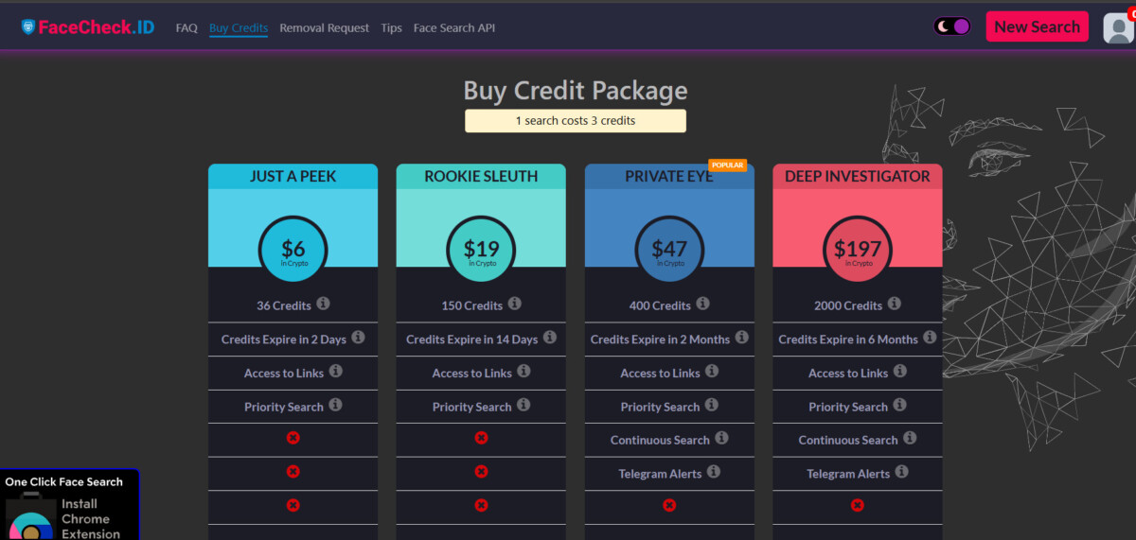The width and height of the screenshot is (1136, 540).
Task: Click the DEEP INVESTIGATOR package header
Action: pyautogui.click(x=858, y=177)
